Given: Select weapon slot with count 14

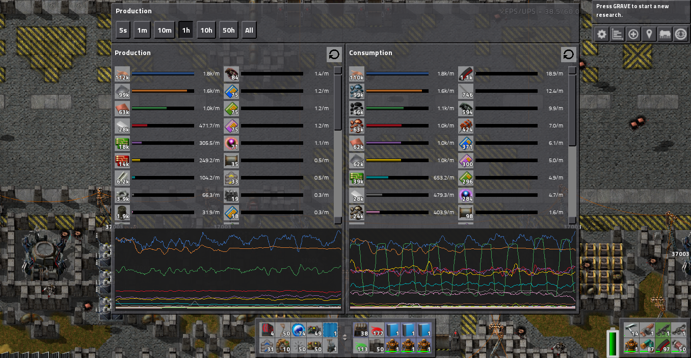Looking at the screenshot, I should 631,329.
